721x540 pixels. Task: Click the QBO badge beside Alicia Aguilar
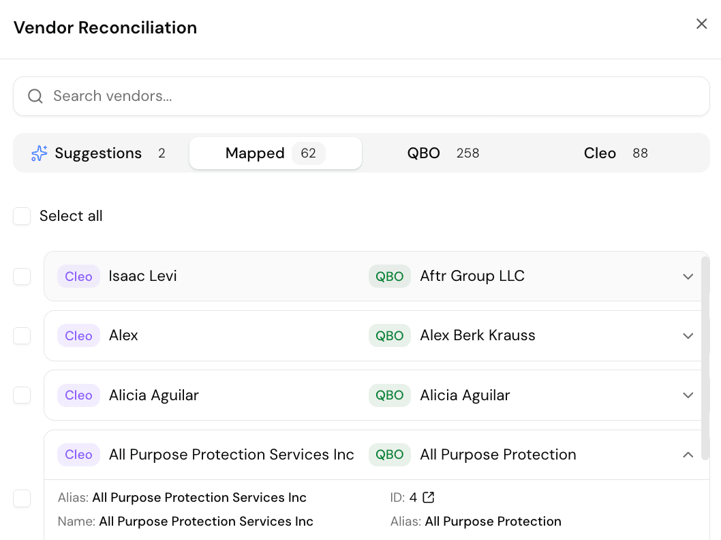(390, 395)
